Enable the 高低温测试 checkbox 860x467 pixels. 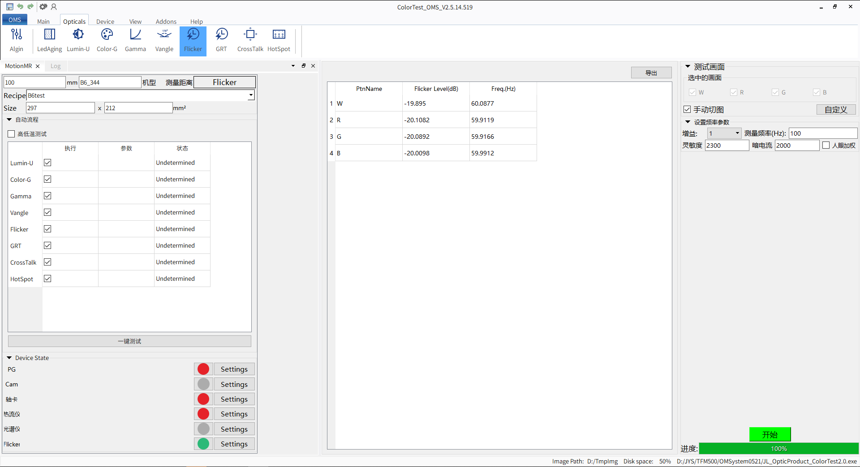click(x=12, y=134)
